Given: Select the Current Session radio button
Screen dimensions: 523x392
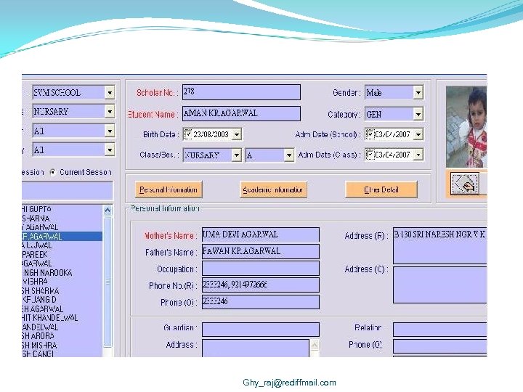Looking at the screenshot, I should [x=53, y=172].
